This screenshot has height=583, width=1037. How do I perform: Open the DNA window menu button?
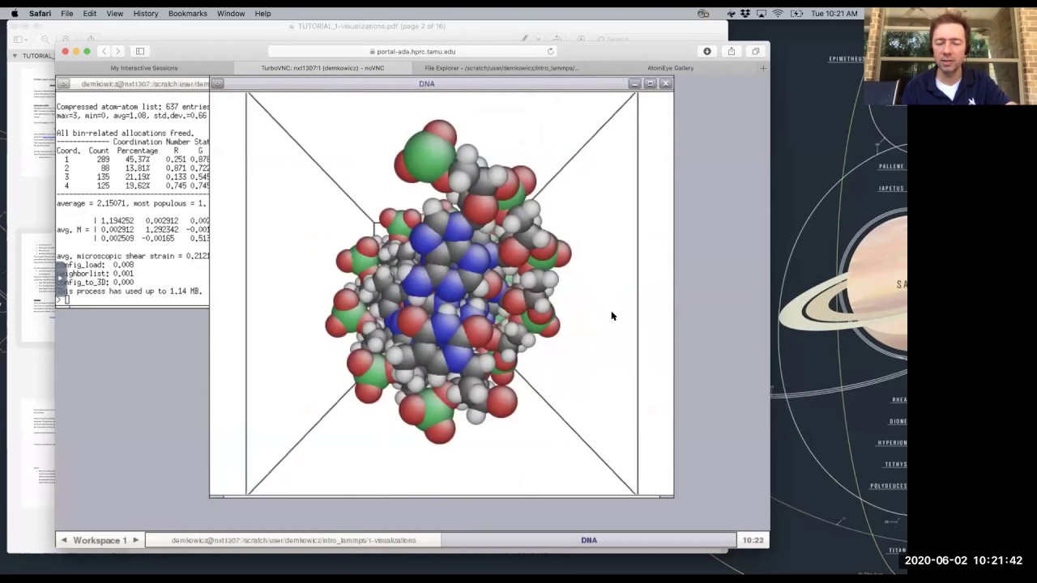click(217, 83)
